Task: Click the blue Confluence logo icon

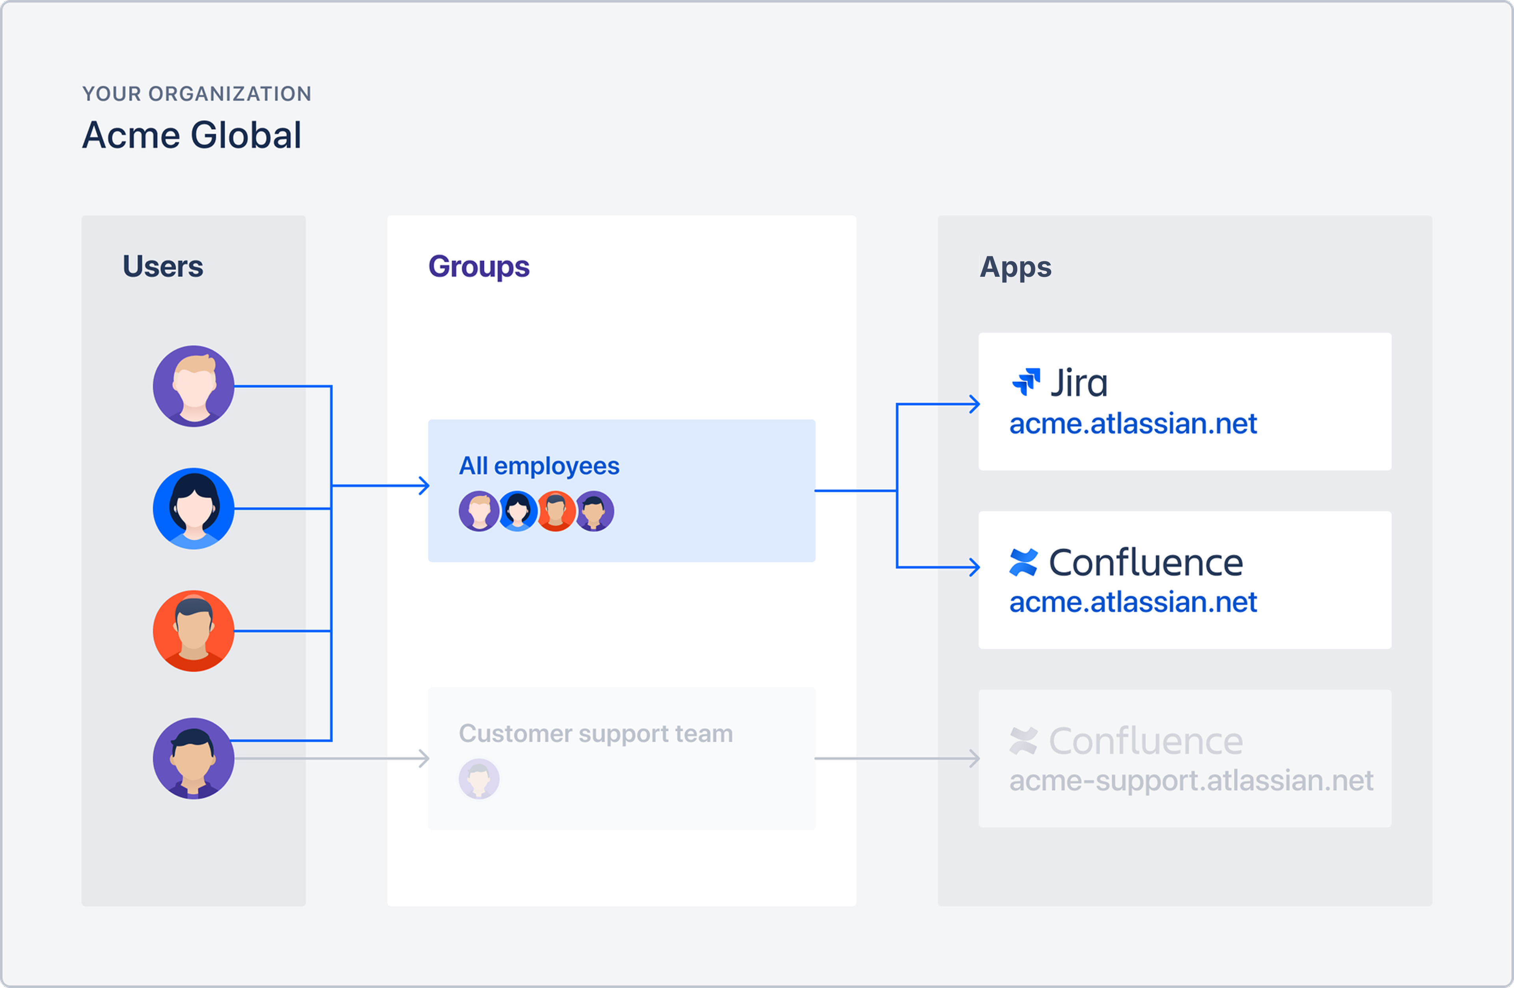Action: [x=1024, y=562]
